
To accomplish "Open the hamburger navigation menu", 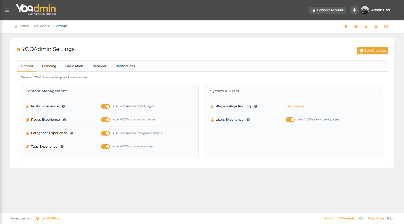I will pyautogui.click(x=7, y=10).
